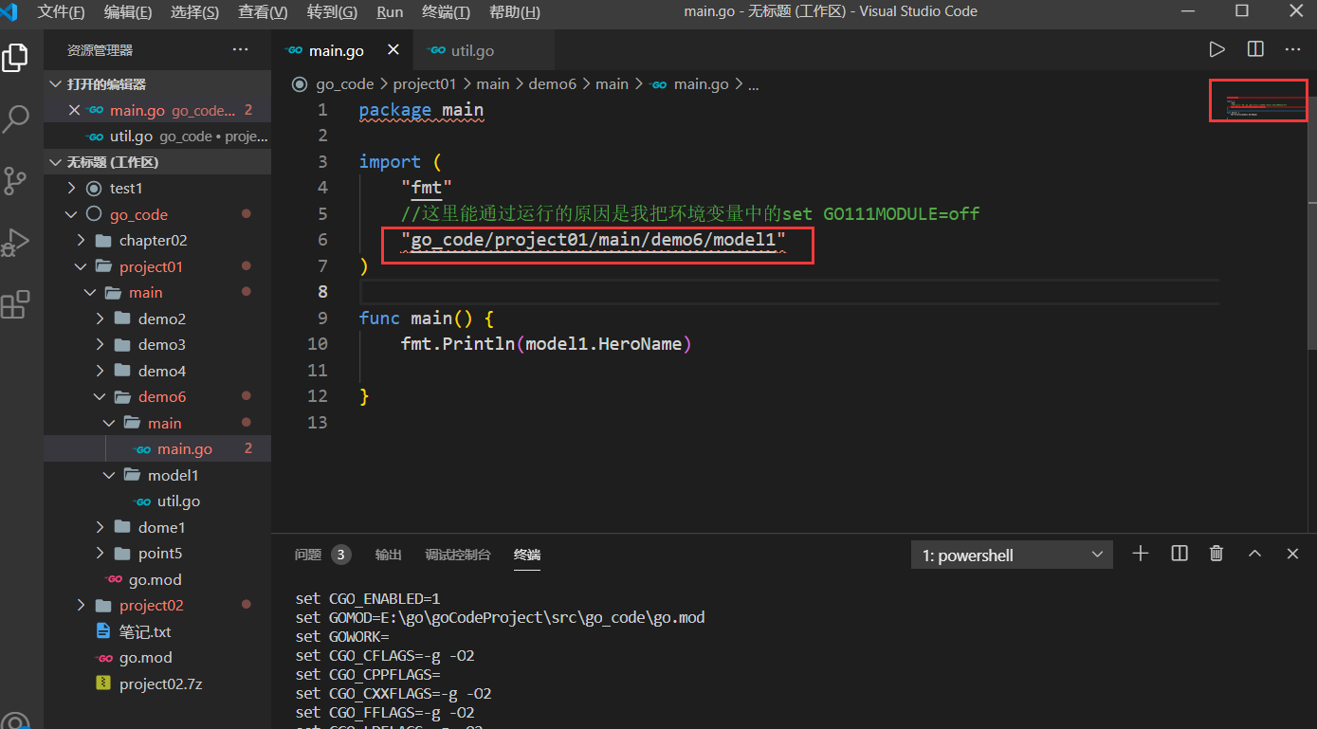Create a new terminal with plus icon
The image size is (1317, 729).
(1141, 554)
